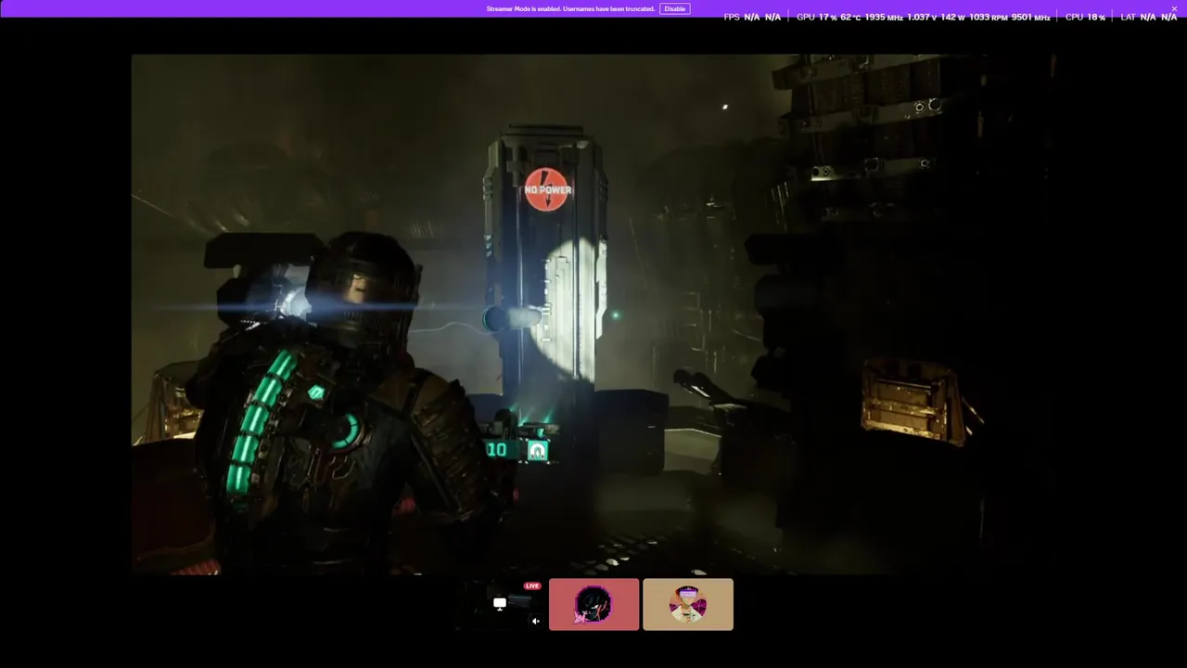Click the '1935 MHz' clock reading
The height and width of the screenshot is (668, 1187).
[884, 18]
